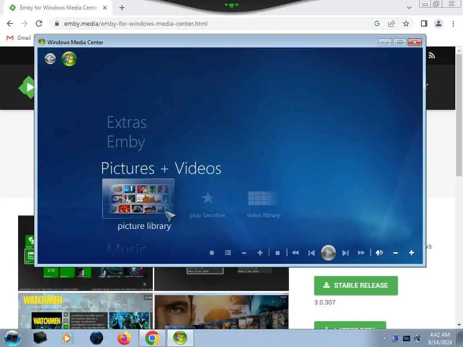Click the page vertical scrollbar
This screenshot has width=463, height=347.
click(459, 115)
